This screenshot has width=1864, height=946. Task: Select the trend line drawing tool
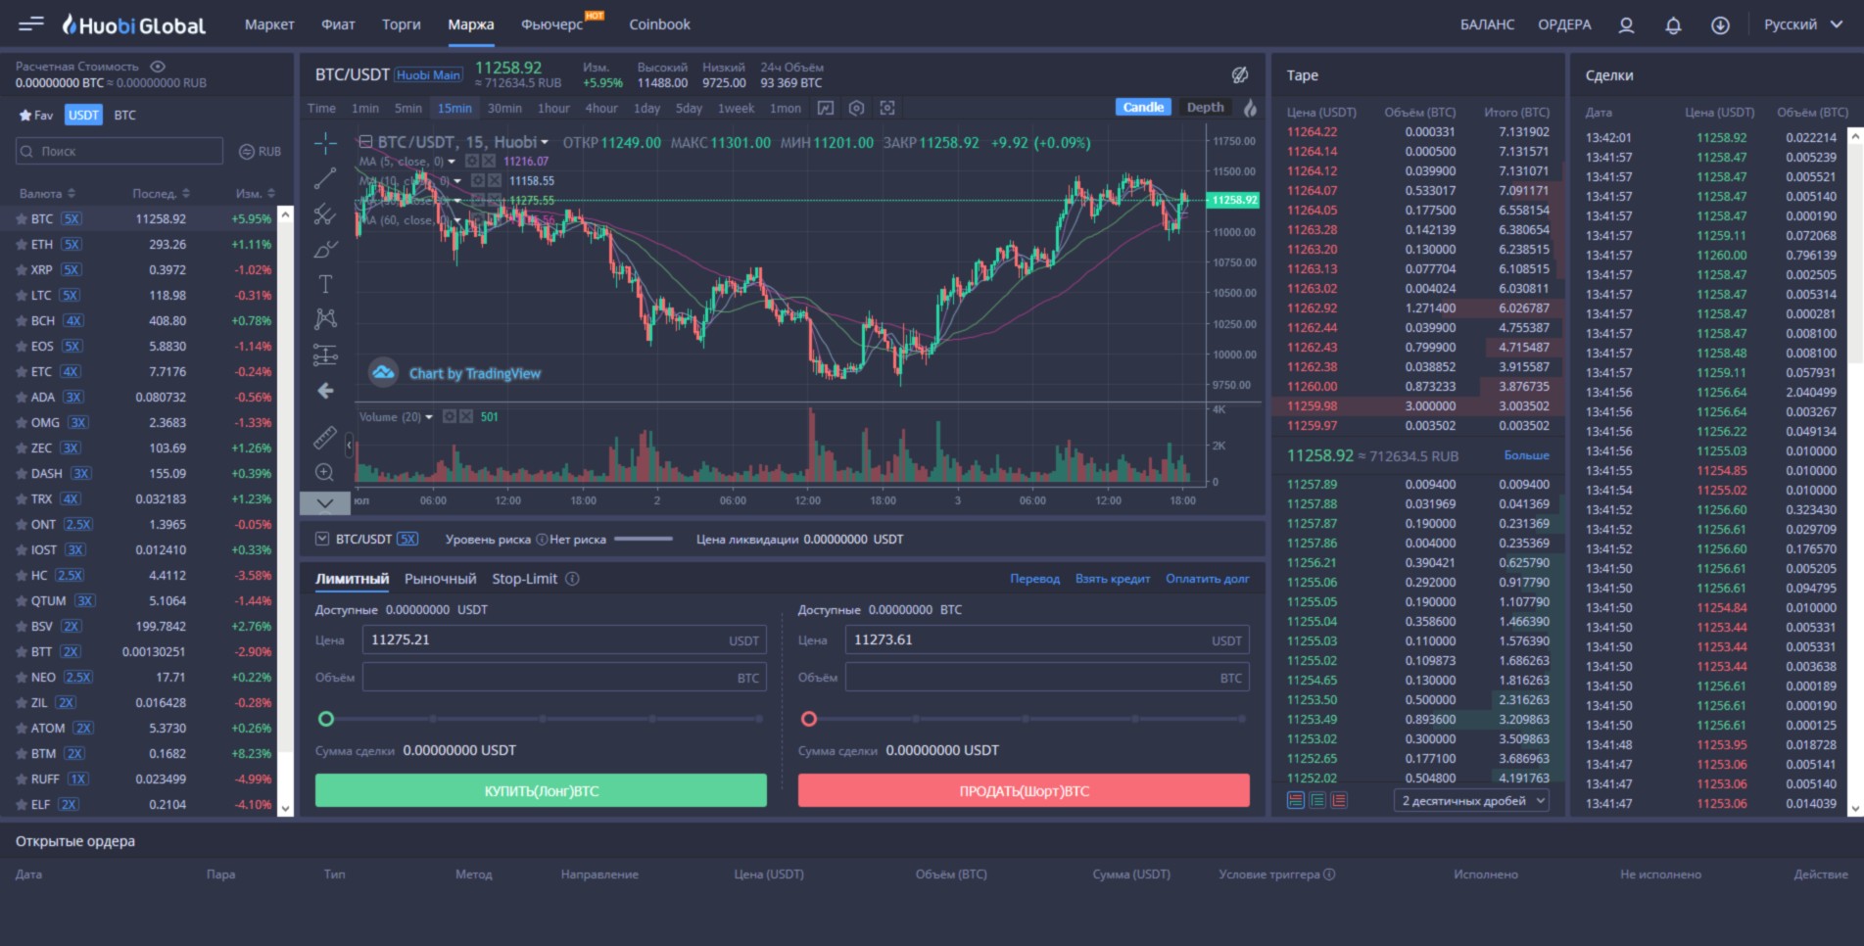pyautogui.click(x=325, y=178)
